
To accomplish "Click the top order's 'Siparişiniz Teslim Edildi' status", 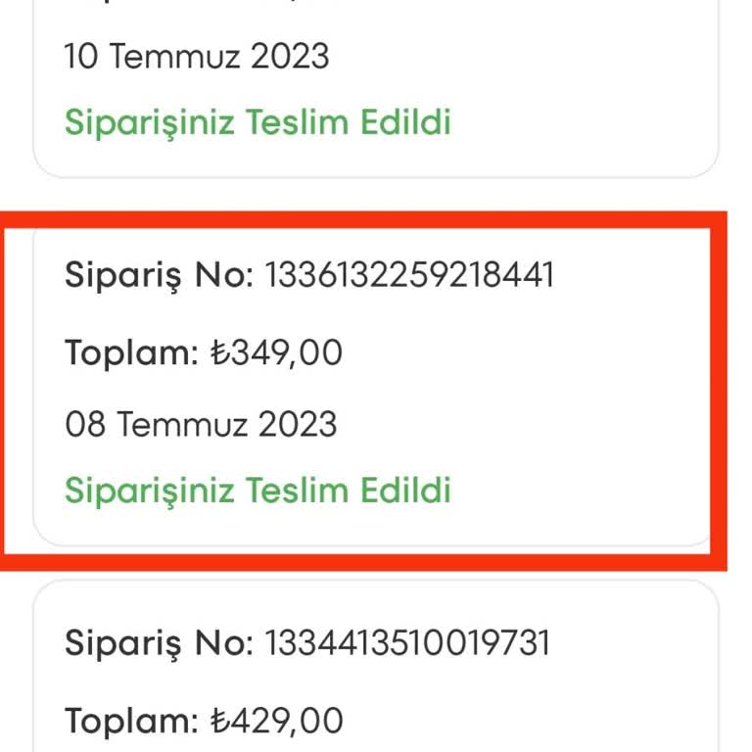I will (258, 122).
